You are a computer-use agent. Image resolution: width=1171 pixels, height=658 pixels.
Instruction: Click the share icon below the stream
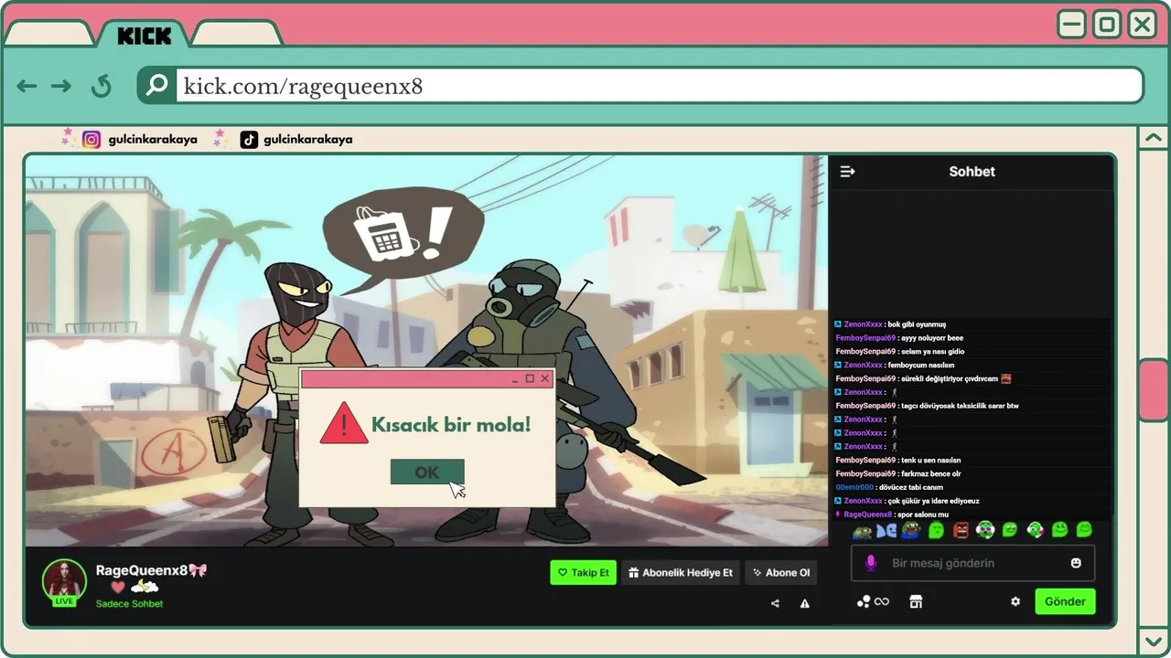pyautogui.click(x=776, y=603)
